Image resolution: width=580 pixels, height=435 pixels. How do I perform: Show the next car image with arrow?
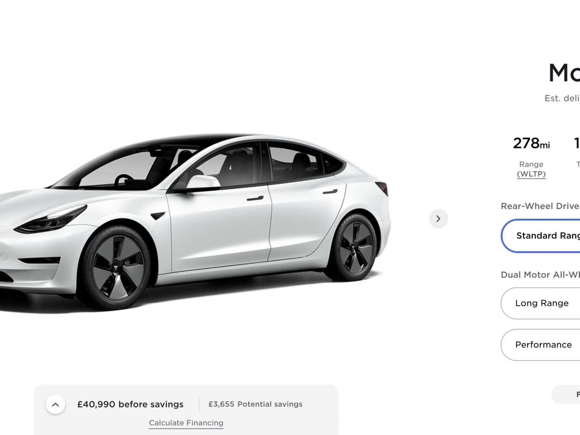tap(438, 219)
